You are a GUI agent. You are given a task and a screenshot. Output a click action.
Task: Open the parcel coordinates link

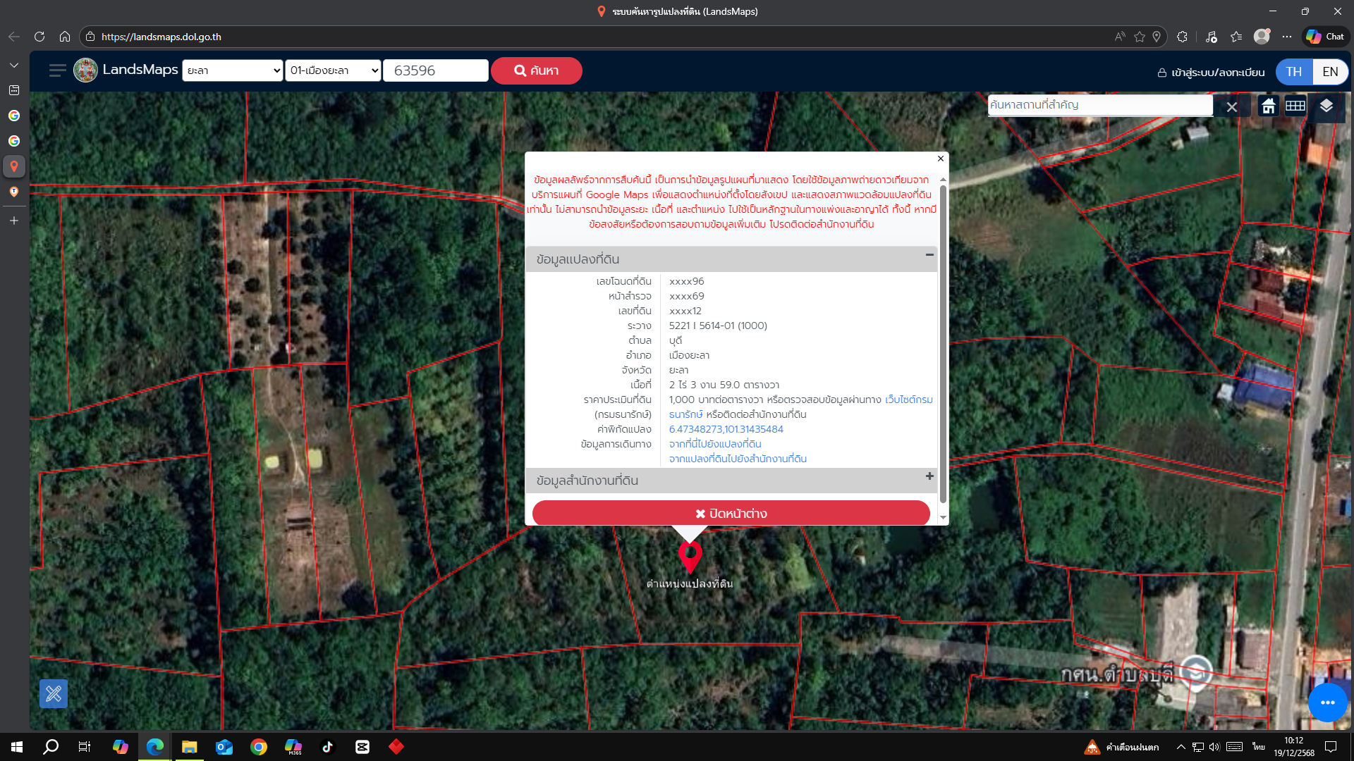coord(726,429)
